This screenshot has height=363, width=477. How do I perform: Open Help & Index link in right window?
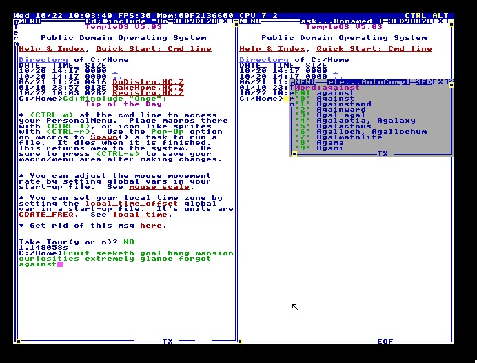(x=272, y=49)
